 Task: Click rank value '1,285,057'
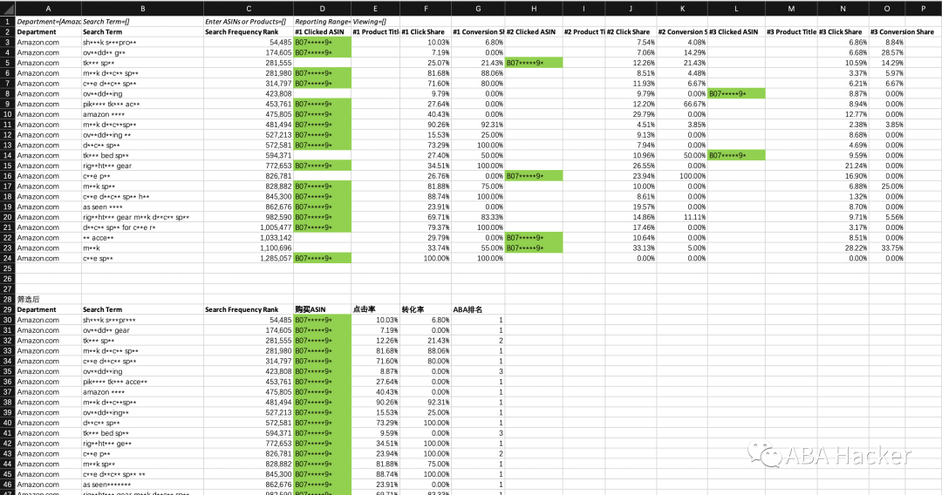[x=248, y=258]
